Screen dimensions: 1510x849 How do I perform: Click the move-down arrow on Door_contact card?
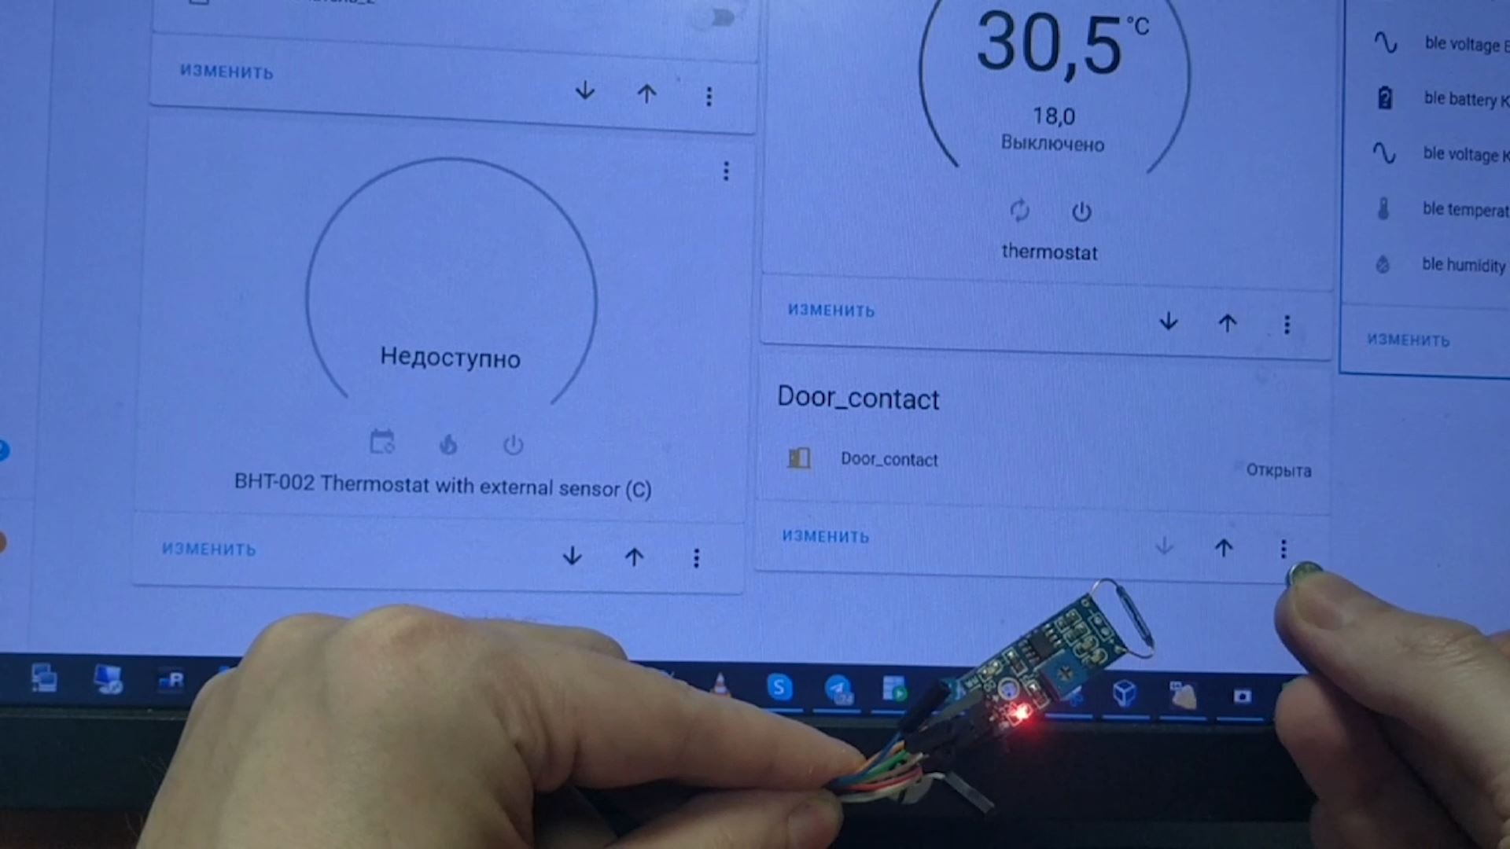[x=1164, y=547]
